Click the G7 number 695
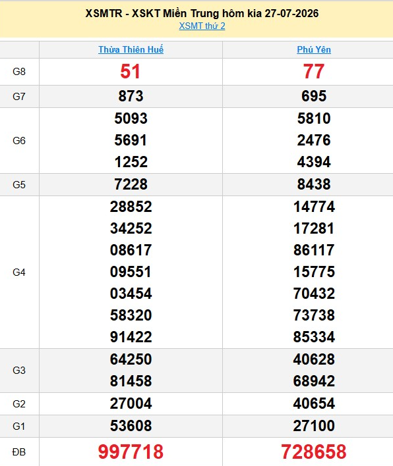The width and height of the screenshot is (393, 466). [x=314, y=96]
